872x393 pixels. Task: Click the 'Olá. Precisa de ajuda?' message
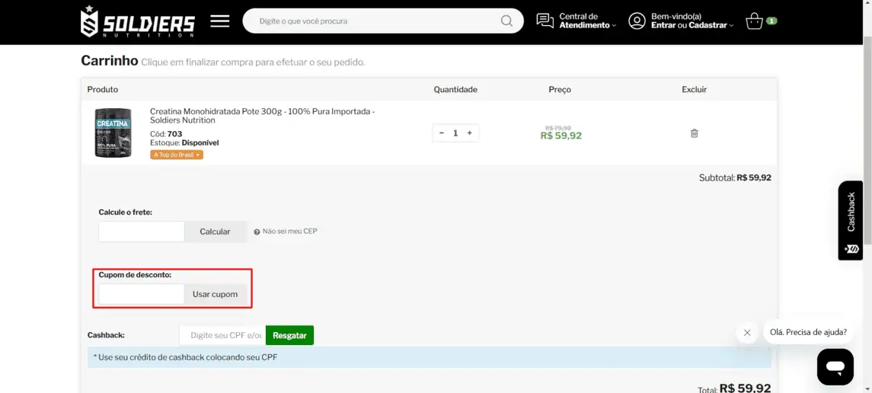click(x=808, y=332)
